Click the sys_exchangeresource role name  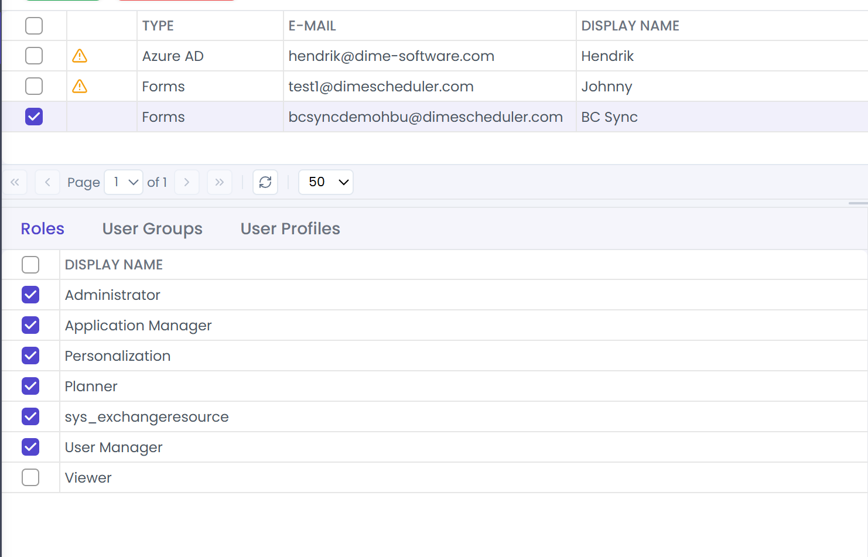click(147, 417)
